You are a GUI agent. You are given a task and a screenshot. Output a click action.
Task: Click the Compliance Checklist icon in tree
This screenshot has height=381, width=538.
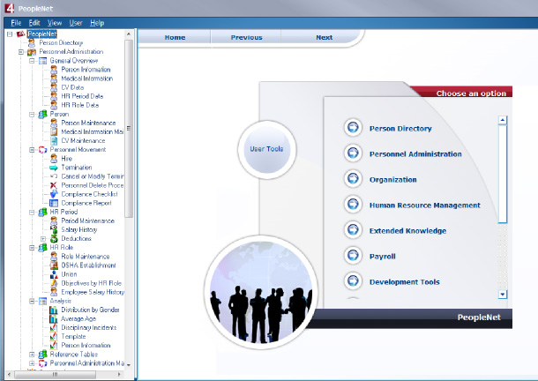[x=54, y=194]
